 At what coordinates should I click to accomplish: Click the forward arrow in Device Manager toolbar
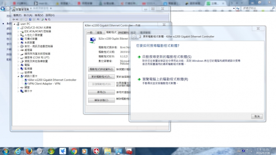click(17, 19)
